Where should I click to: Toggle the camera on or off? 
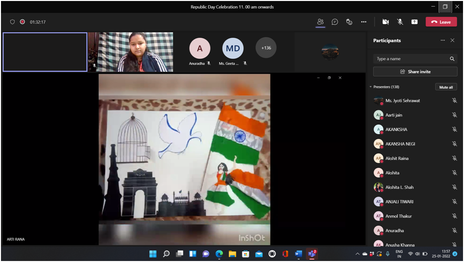385,22
